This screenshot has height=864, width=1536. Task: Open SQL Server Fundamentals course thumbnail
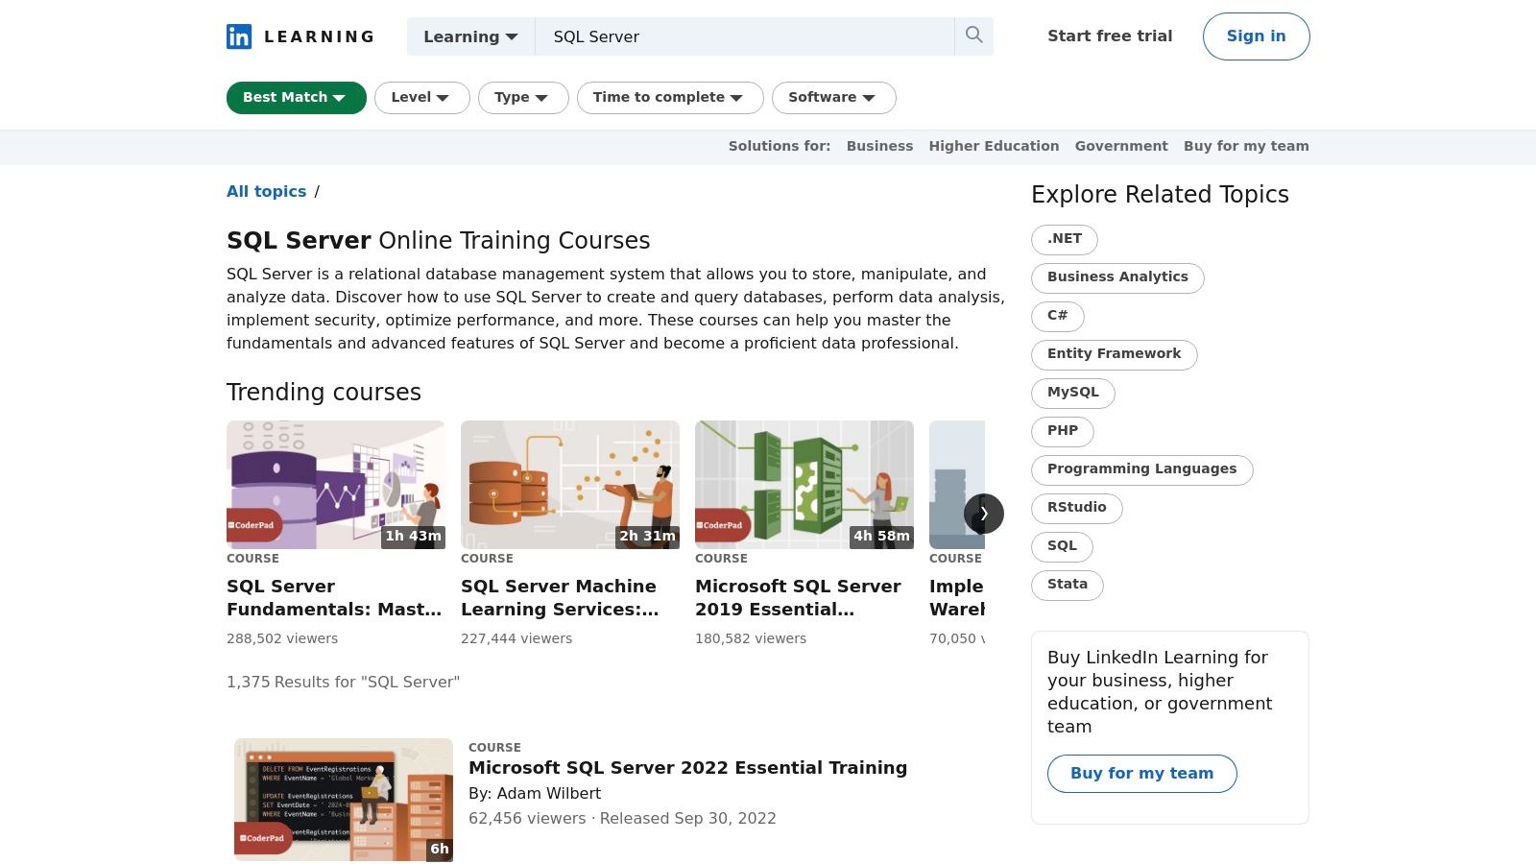(x=336, y=485)
